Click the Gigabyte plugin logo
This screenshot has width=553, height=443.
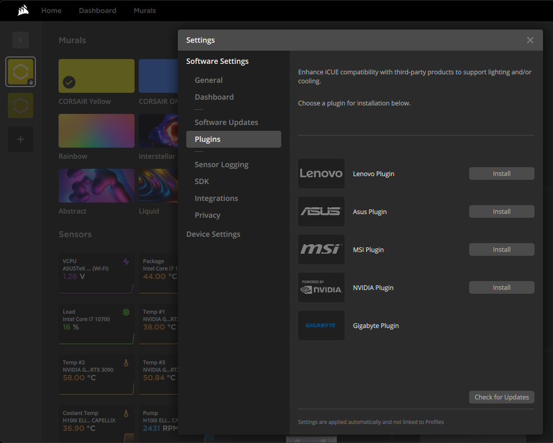click(x=321, y=325)
